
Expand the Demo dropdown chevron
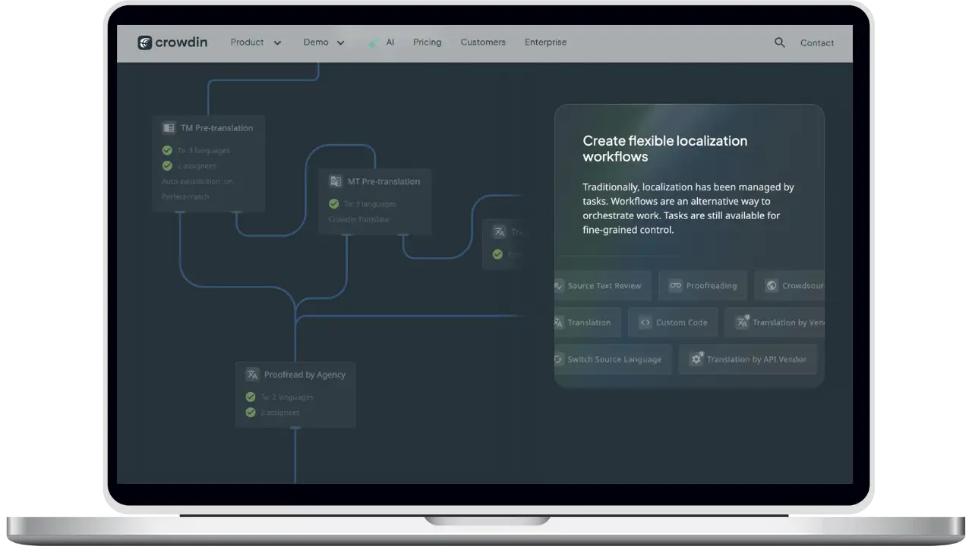340,43
